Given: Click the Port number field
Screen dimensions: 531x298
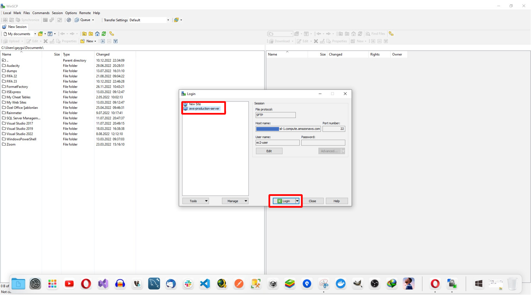Looking at the screenshot, I should click(x=334, y=129).
